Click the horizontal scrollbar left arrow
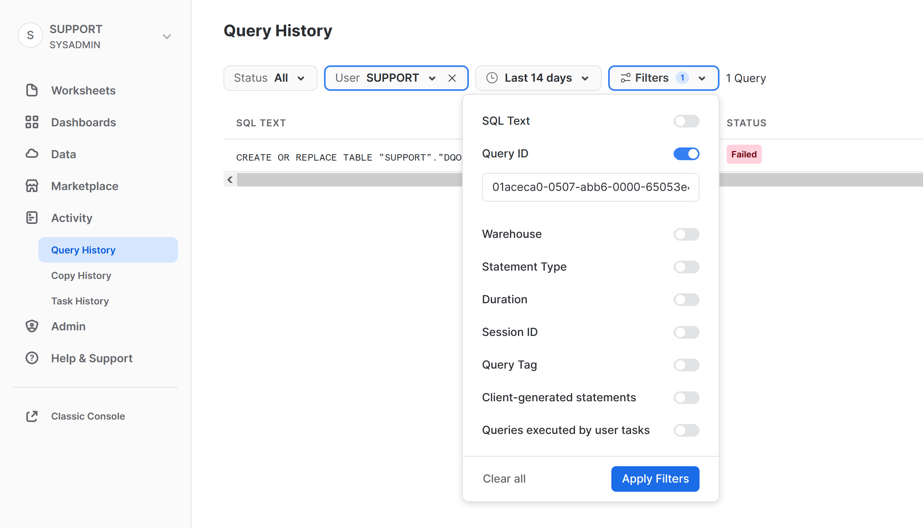The width and height of the screenshot is (923, 528). coord(230,180)
